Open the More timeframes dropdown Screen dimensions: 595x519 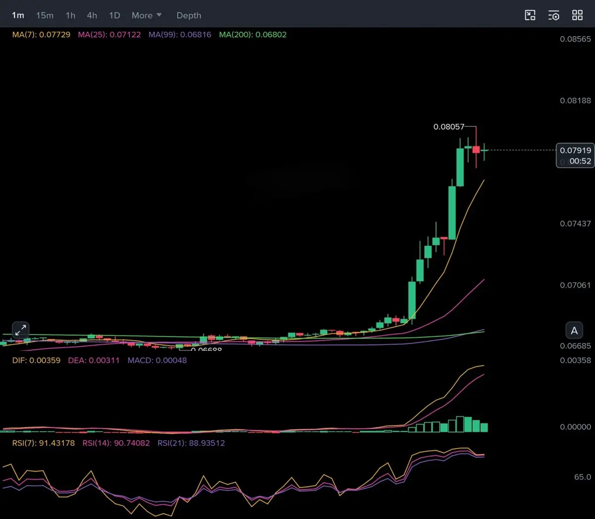click(147, 15)
